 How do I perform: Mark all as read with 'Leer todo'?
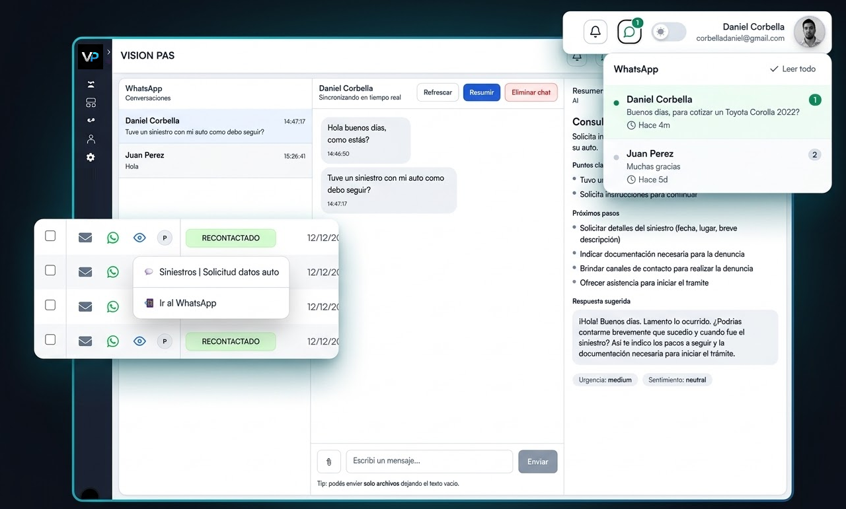pyautogui.click(x=792, y=69)
